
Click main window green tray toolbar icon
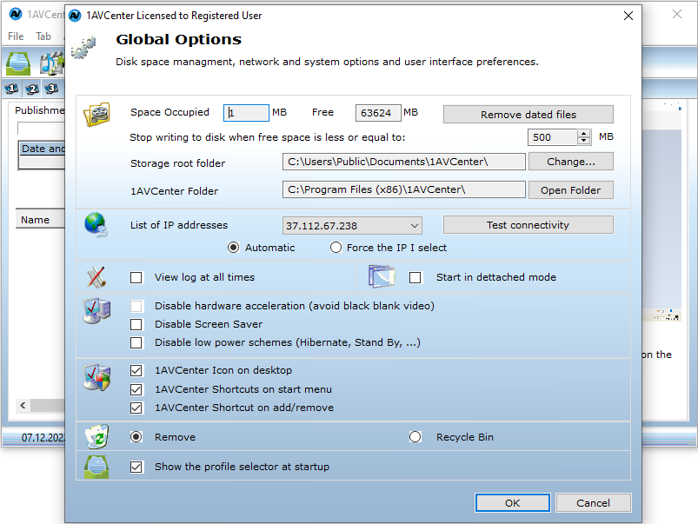tap(17, 63)
